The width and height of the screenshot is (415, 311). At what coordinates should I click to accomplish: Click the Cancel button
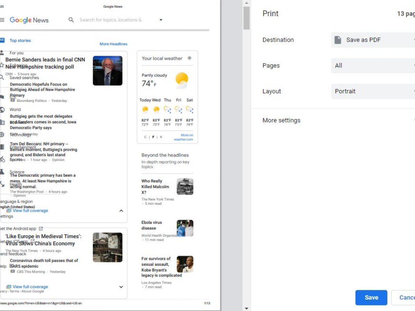pyautogui.click(x=403, y=298)
